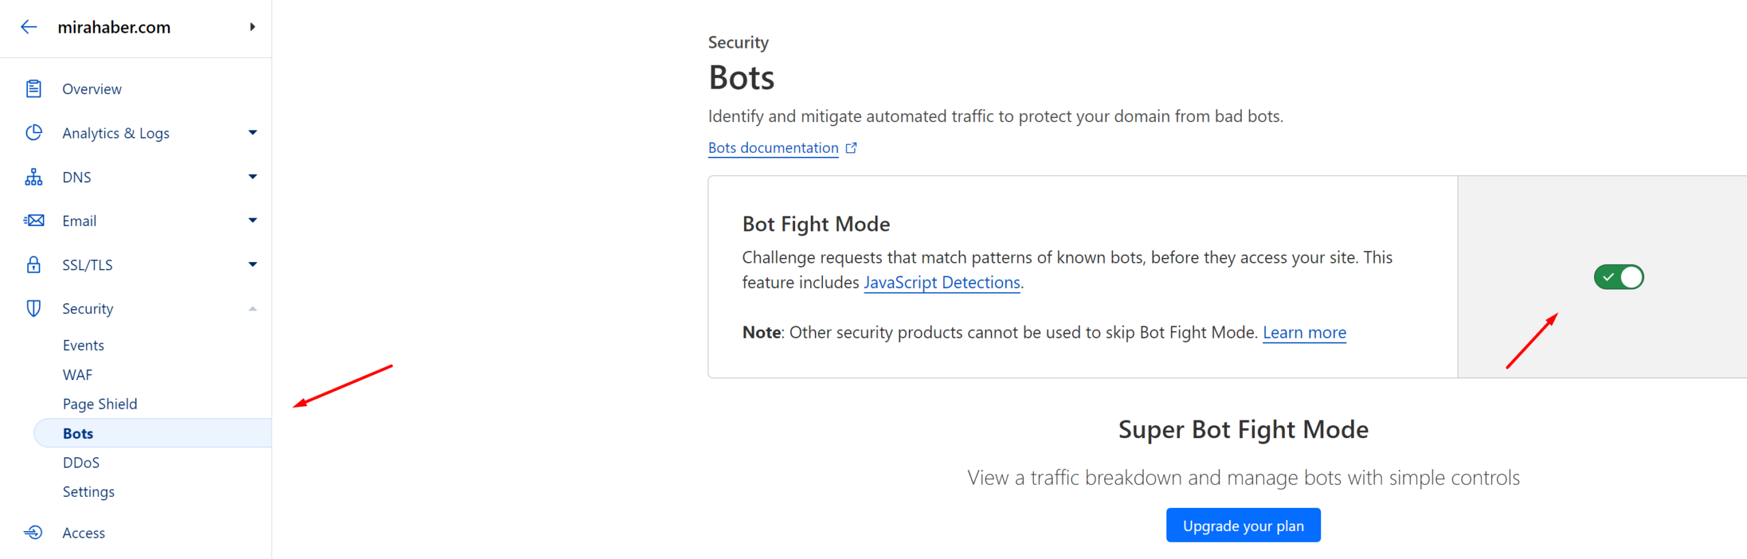
Task: Expand the Analytics & Logs menu arrow
Action: [x=252, y=132]
